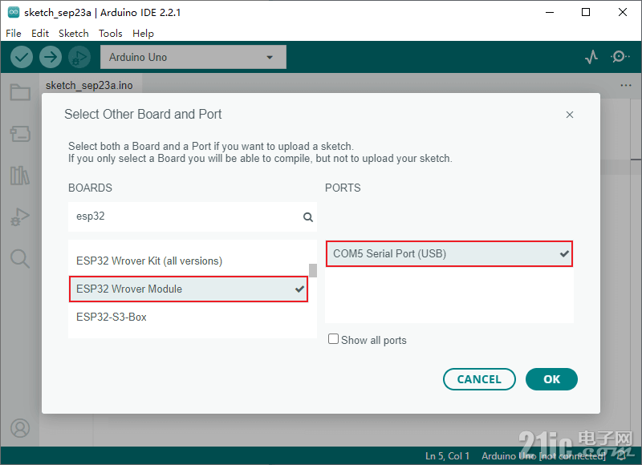
Task: Click the Arduino IDE app logo
Action: [x=14, y=12]
